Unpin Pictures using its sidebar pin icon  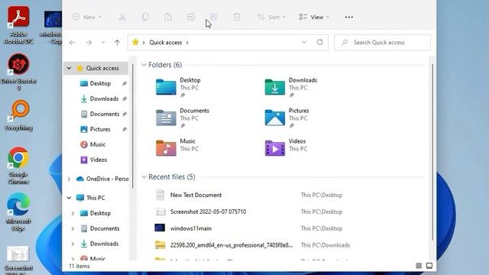pos(125,129)
